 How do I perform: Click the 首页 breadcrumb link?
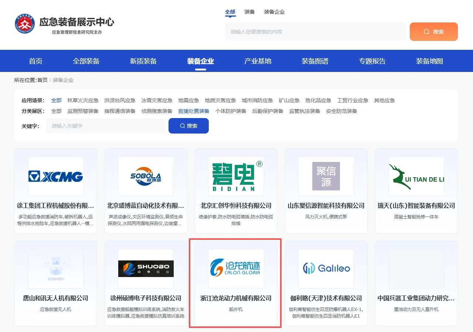coord(42,80)
